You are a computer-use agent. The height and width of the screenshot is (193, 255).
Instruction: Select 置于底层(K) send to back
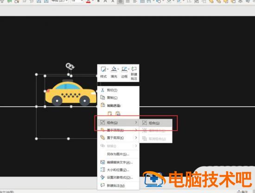tap(118, 138)
